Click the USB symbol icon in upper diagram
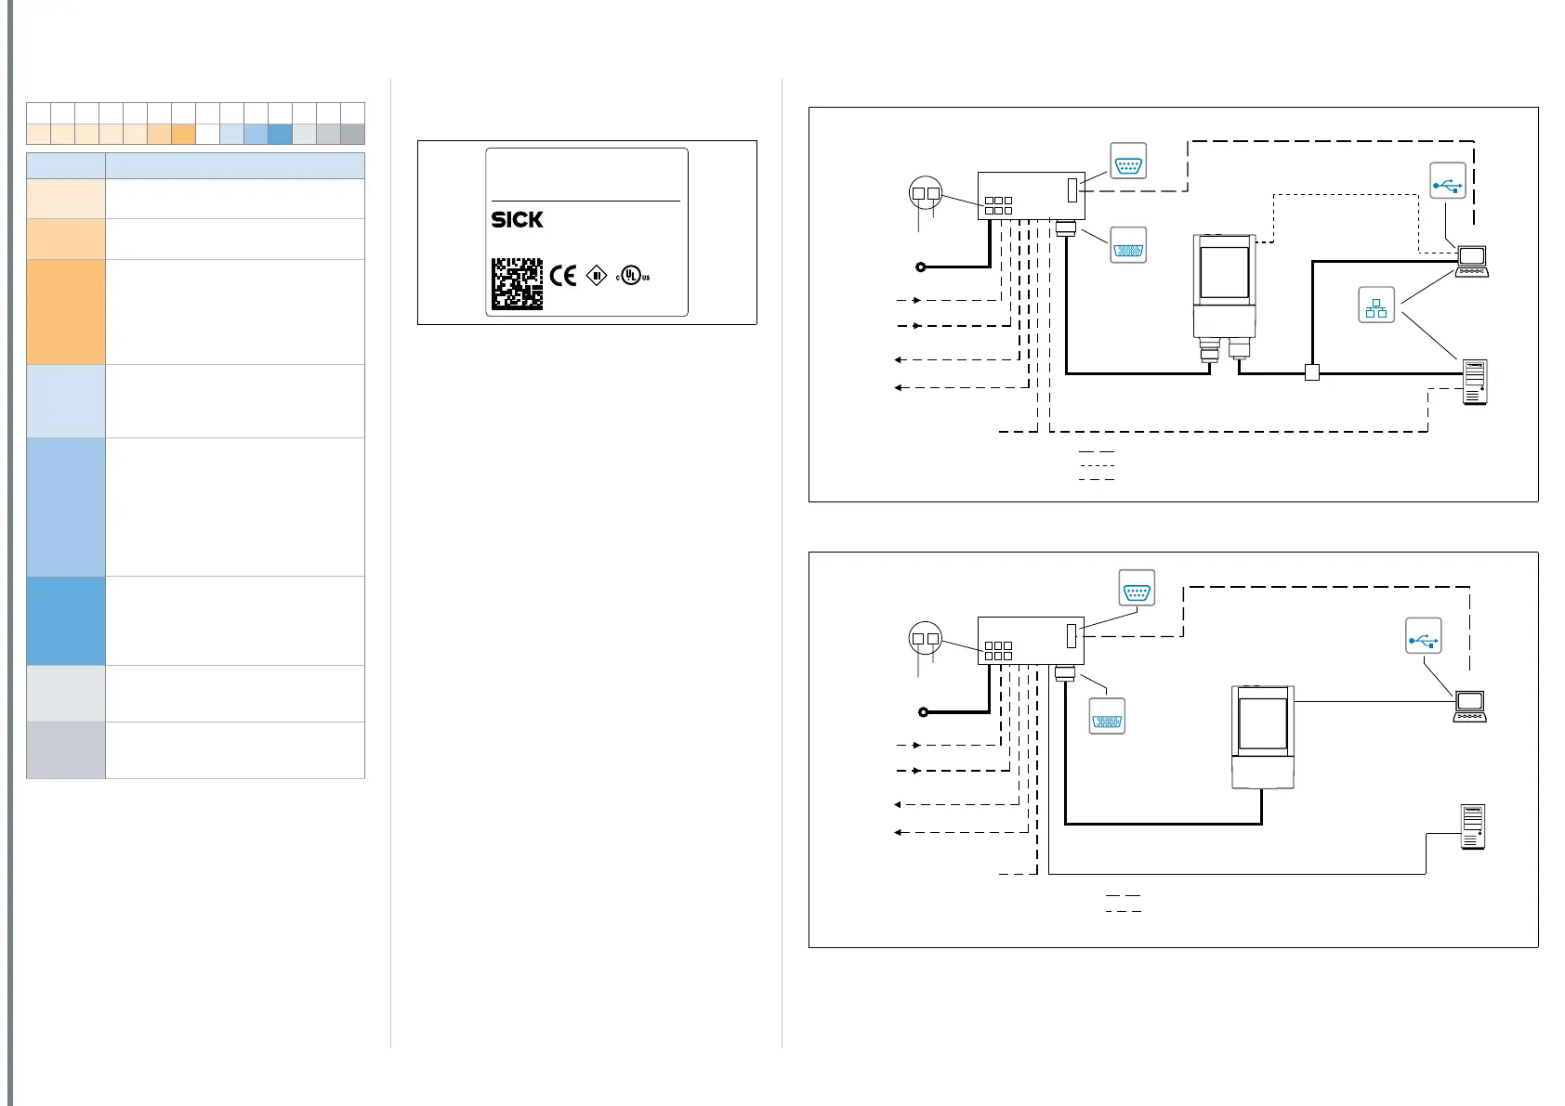This screenshot has width=1565, height=1106. click(1448, 180)
